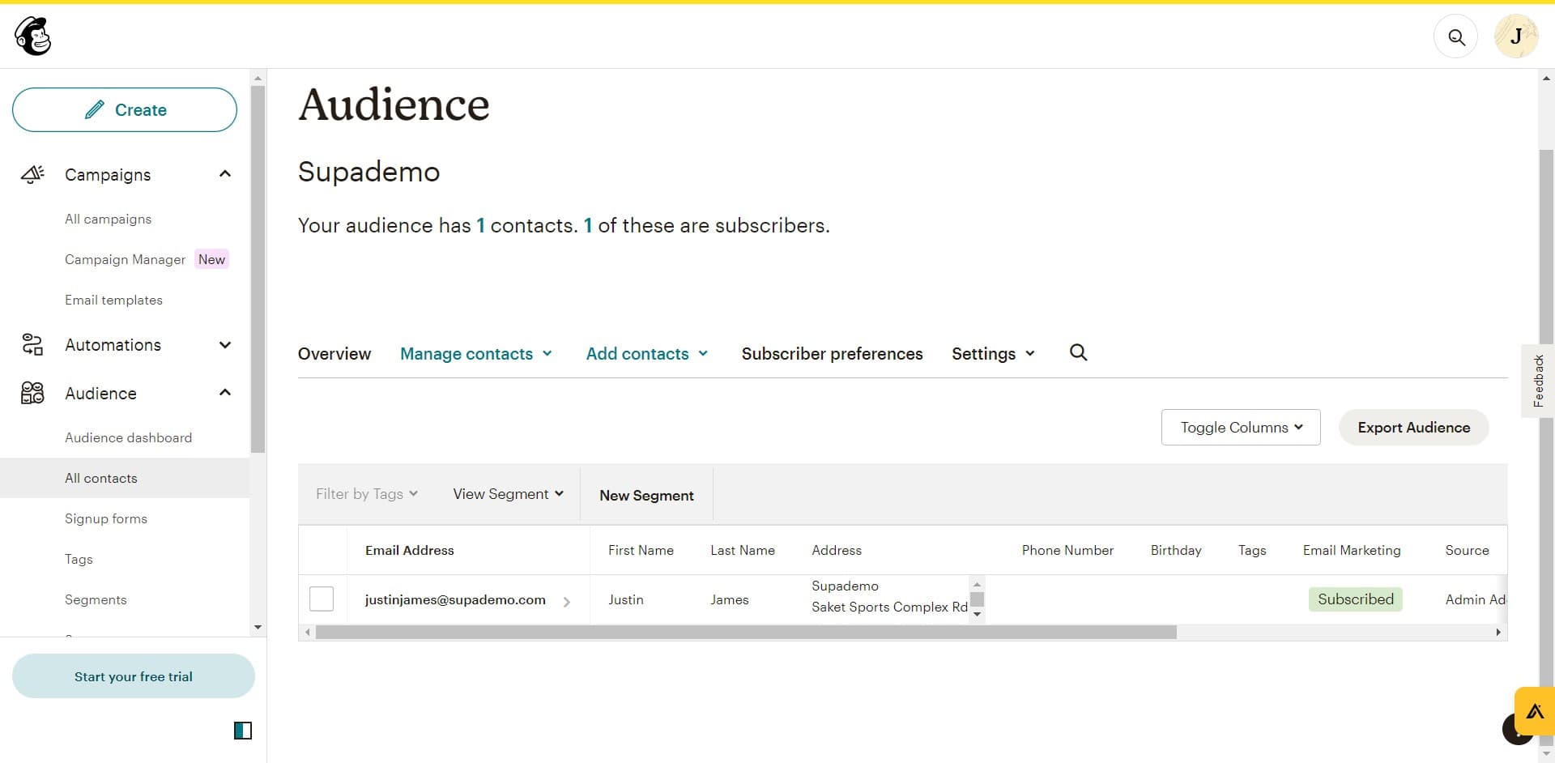Open the Toggle Columns dropdown
Image resolution: width=1555 pixels, height=763 pixels.
pos(1240,427)
